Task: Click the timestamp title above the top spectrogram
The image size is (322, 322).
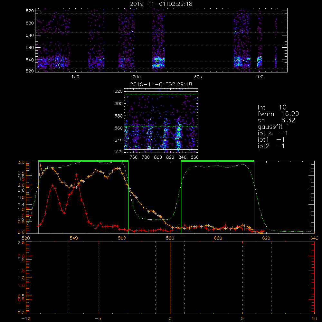Action: pos(161,4)
